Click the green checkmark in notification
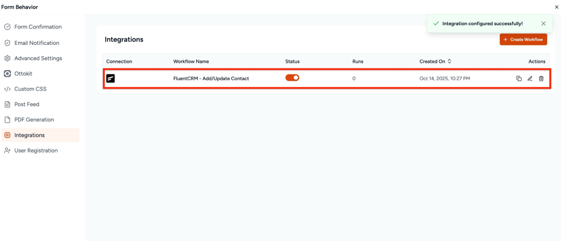Screen dimensions: 561x241 [436, 23]
